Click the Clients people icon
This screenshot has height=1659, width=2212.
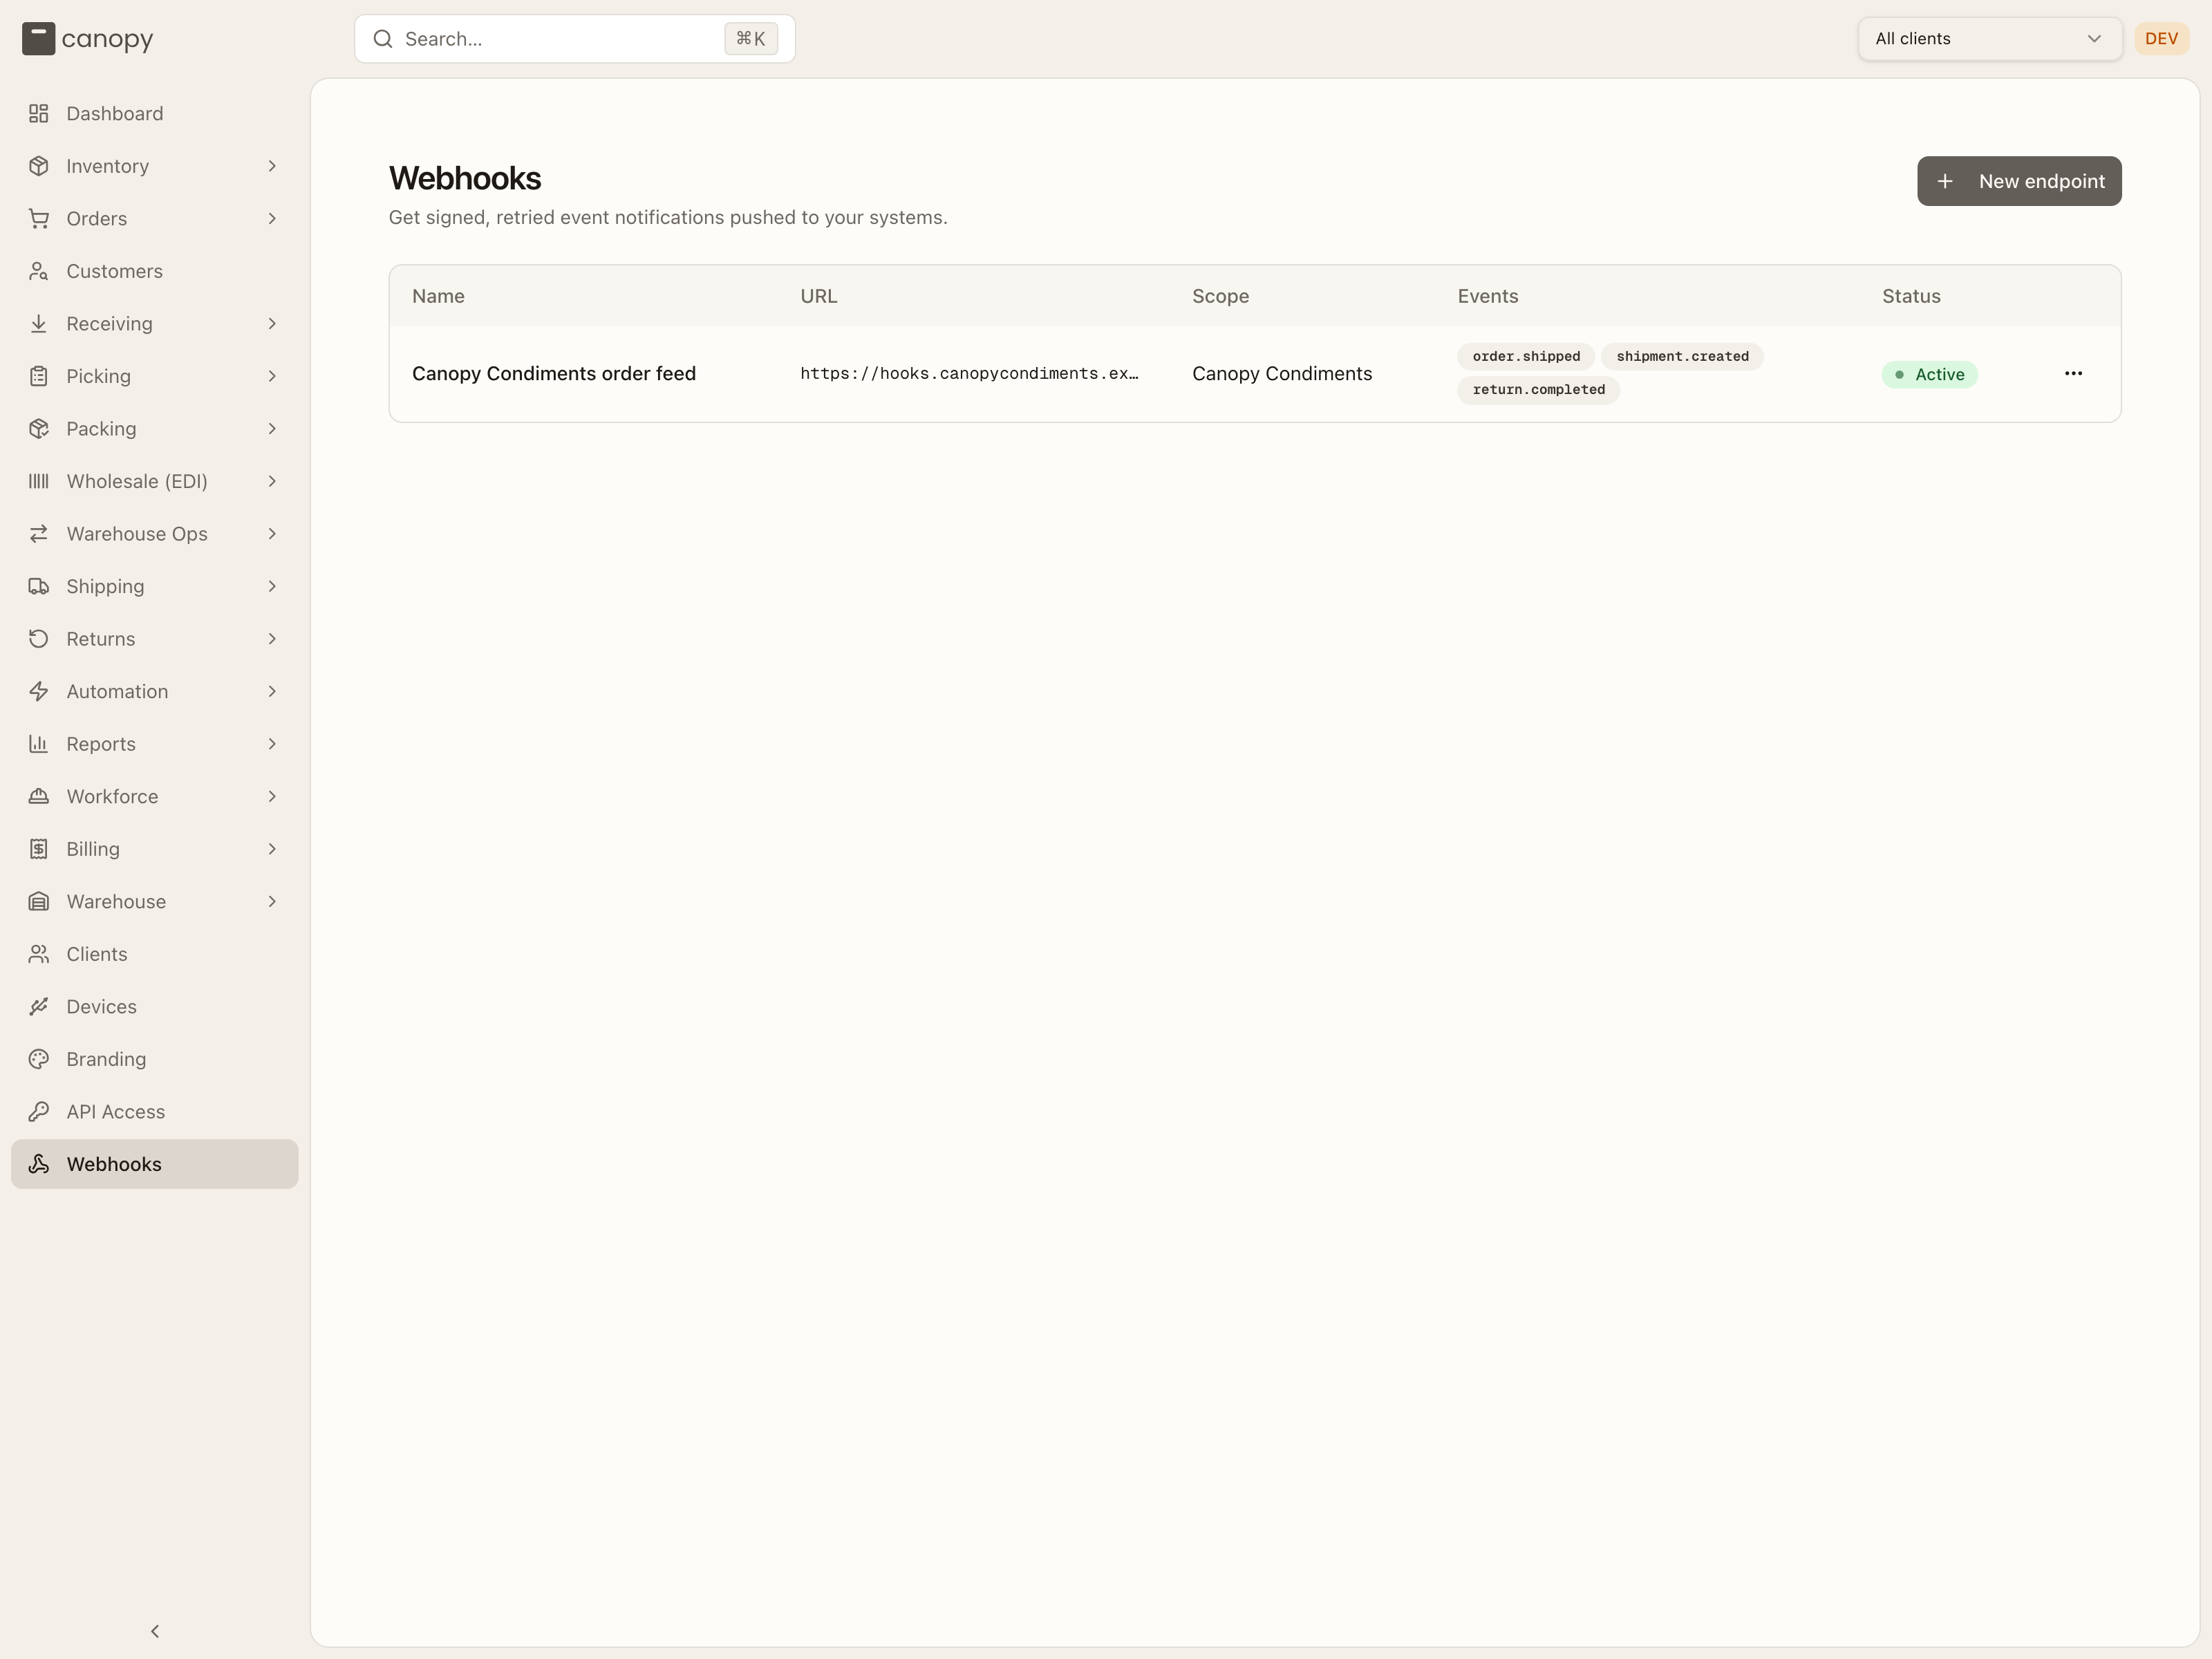[x=39, y=953]
